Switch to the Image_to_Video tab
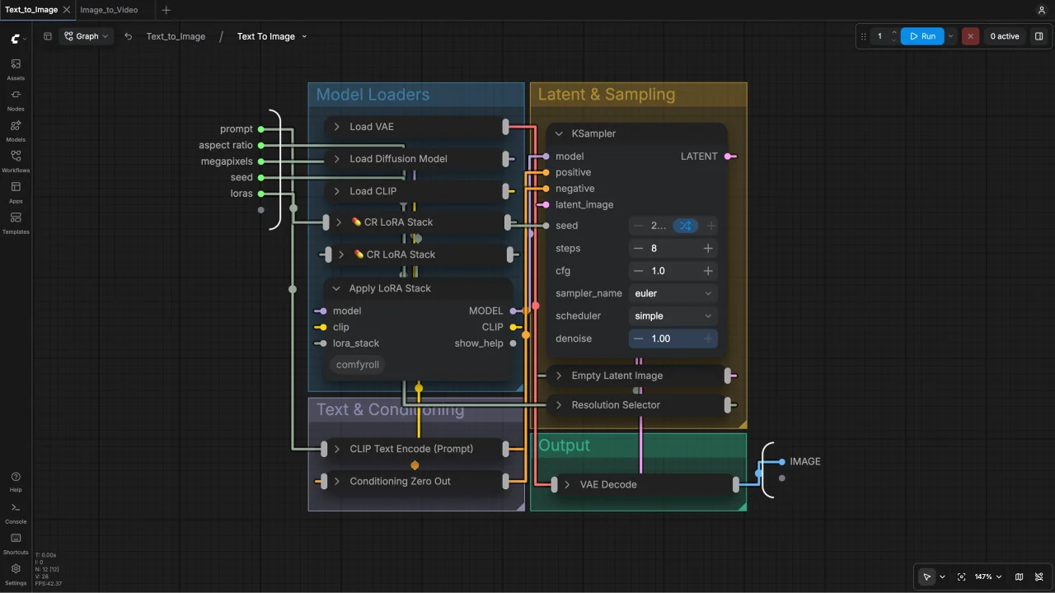 (109, 10)
